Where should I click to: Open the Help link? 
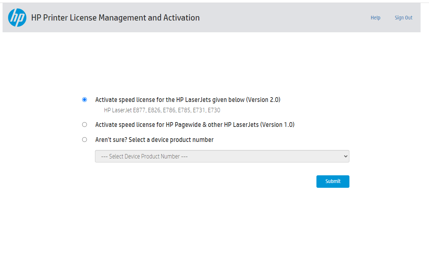375,18
